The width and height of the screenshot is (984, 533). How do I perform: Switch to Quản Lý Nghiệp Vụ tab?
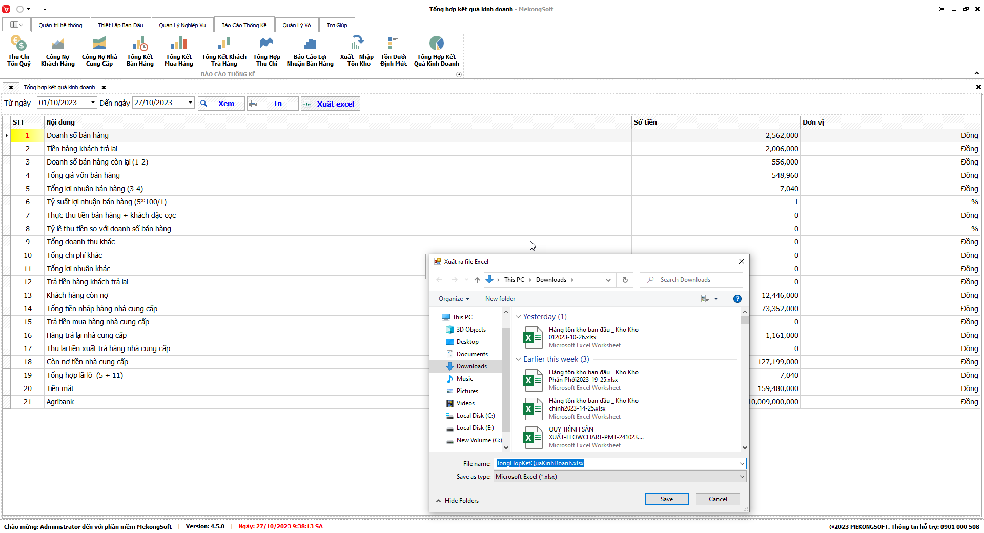click(x=182, y=25)
